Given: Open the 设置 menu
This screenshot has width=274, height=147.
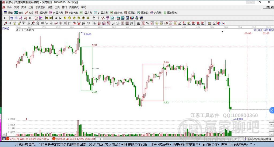Looking at the screenshot, I should click(50, 7).
